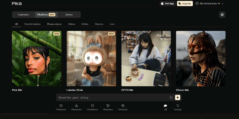Show the Pikapocalypse effects category
Screen dimensions: 239x119
click(54, 24)
